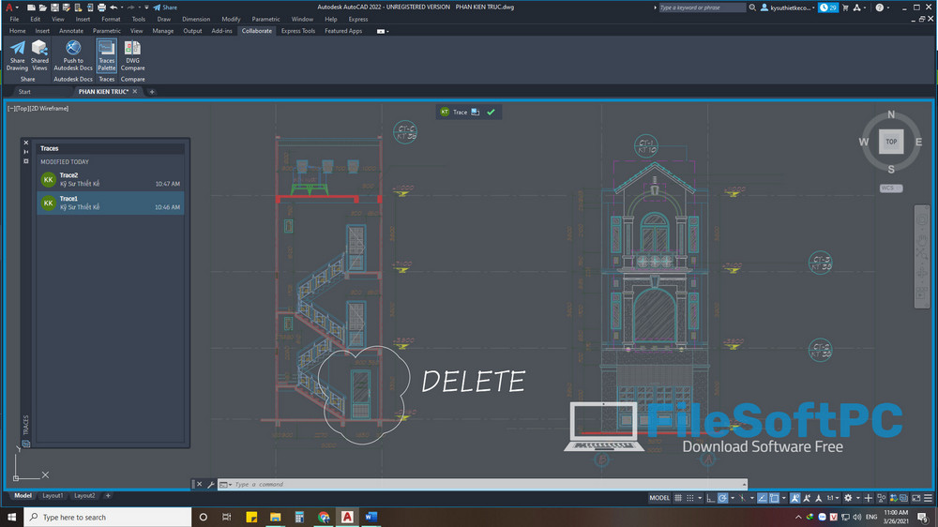Toggle the drawing grid display in status bar

[678, 498]
